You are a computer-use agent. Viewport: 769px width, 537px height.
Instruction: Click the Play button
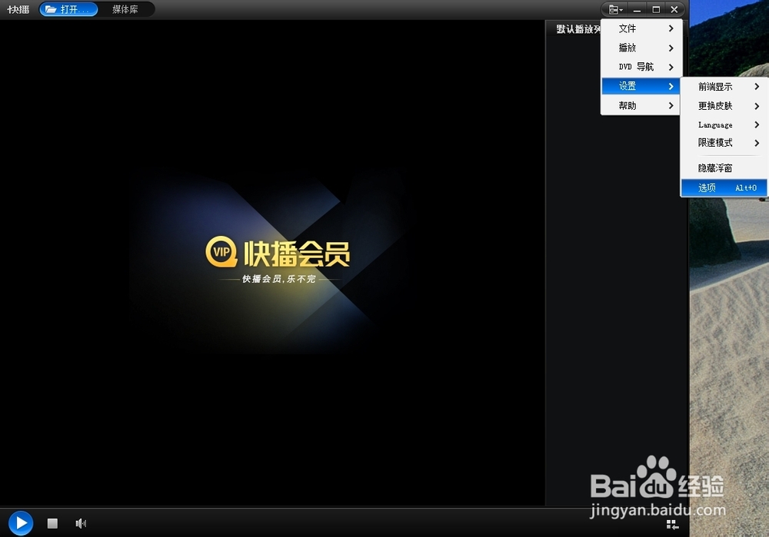pyautogui.click(x=21, y=523)
